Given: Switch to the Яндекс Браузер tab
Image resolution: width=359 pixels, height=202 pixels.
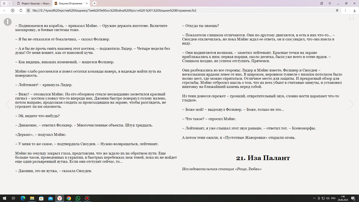Looking at the screenshot, I should coord(33,3).
